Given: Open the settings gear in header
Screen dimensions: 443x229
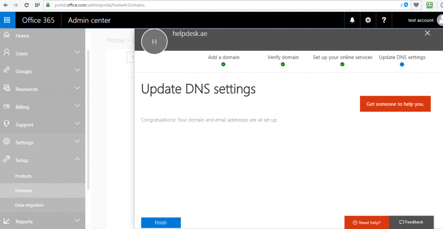Looking at the screenshot, I should (368, 20).
